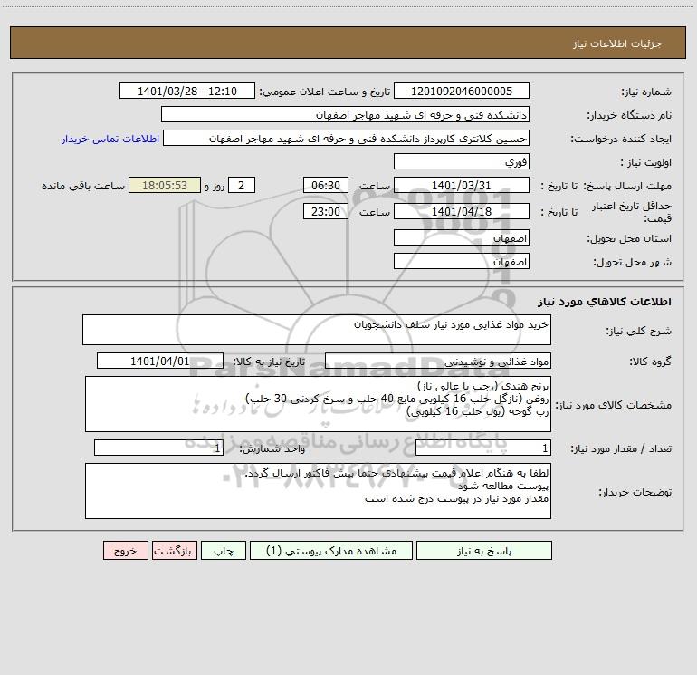Click the buyer notes text area
This screenshot has height=675, width=697.
point(318,491)
